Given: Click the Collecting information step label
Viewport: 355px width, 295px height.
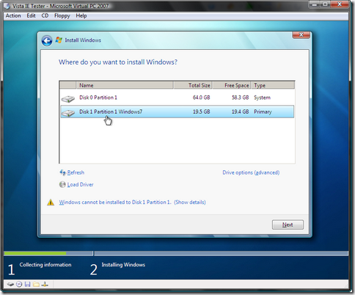Looking at the screenshot, I should pyautogui.click(x=45, y=265).
